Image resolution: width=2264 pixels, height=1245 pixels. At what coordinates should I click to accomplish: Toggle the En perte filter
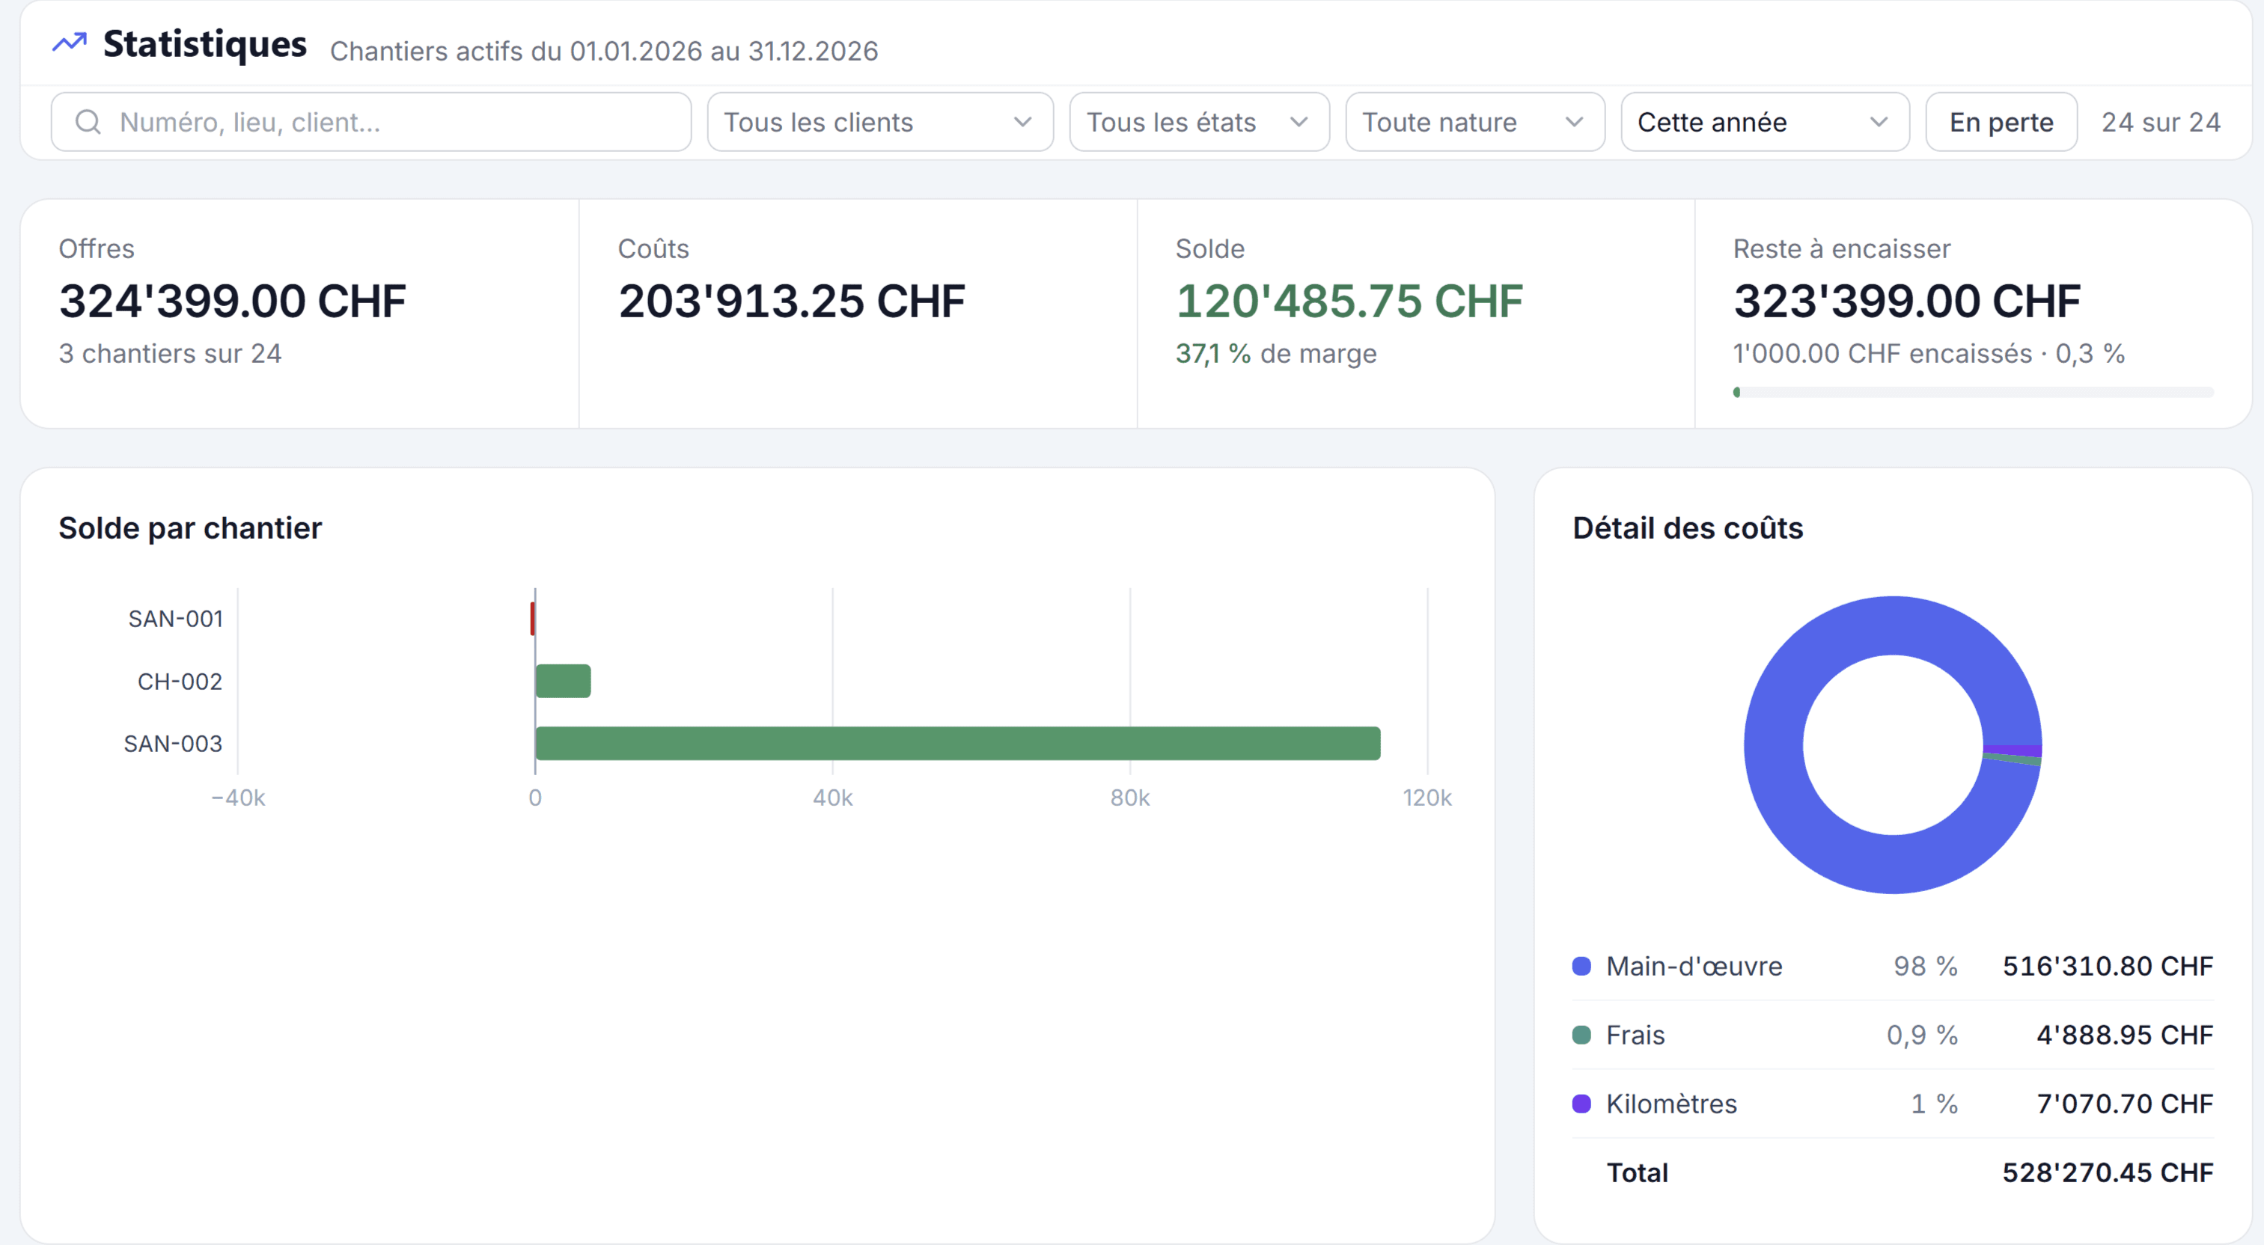click(x=2001, y=122)
